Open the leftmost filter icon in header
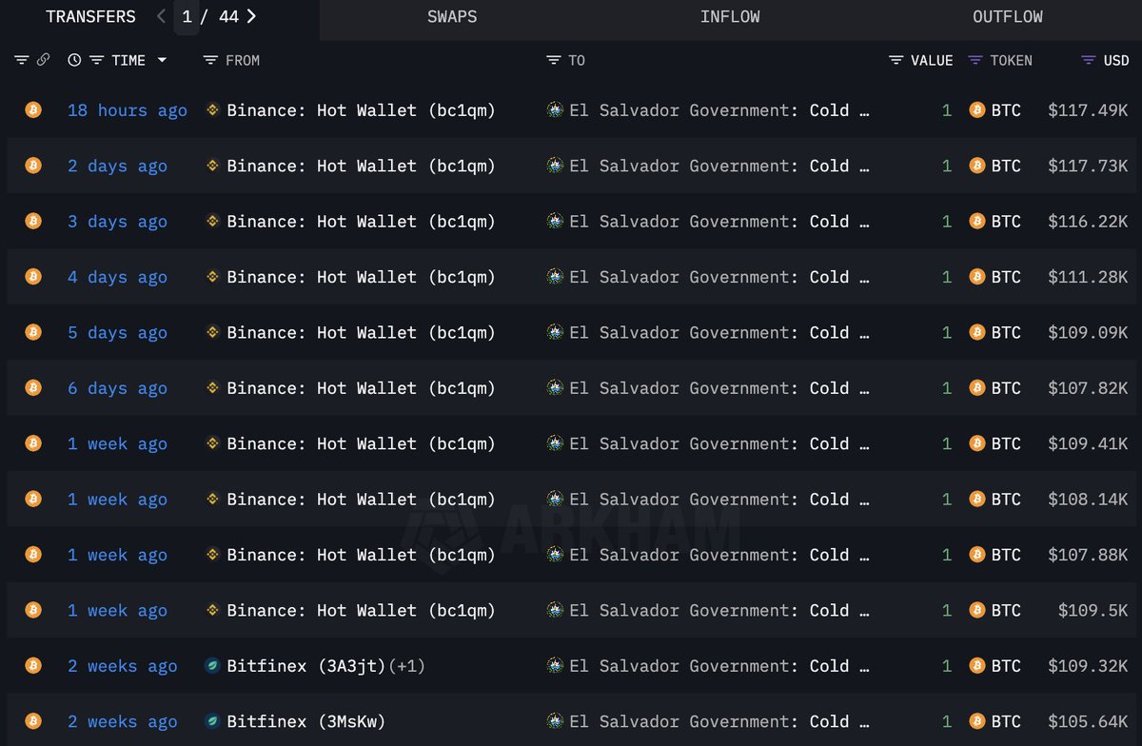Image resolution: width=1142 pixels, height=746 pixels. tap(22, 60)
